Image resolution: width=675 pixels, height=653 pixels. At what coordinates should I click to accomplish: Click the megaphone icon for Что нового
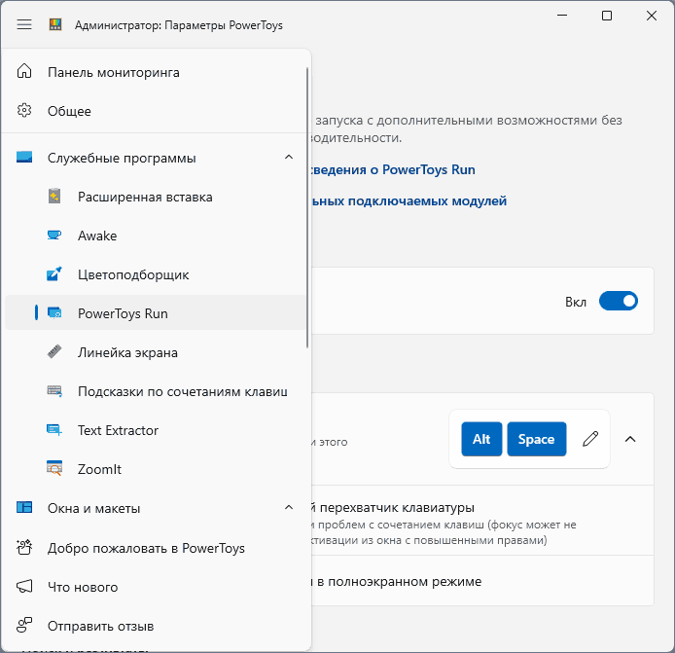[x=24, y=586]
